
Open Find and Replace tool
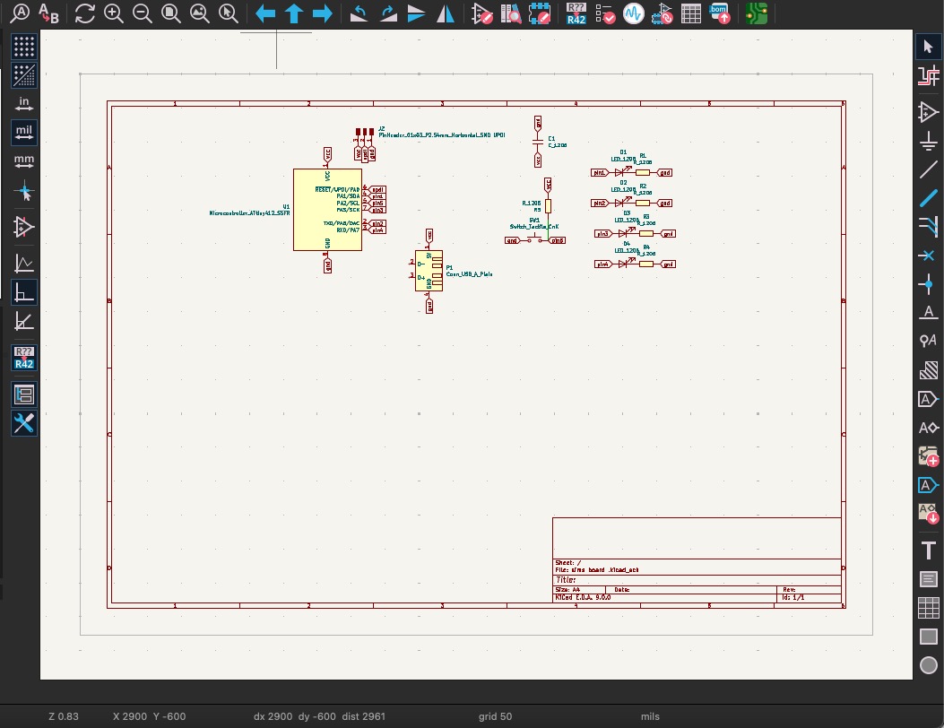pos(48,13)
